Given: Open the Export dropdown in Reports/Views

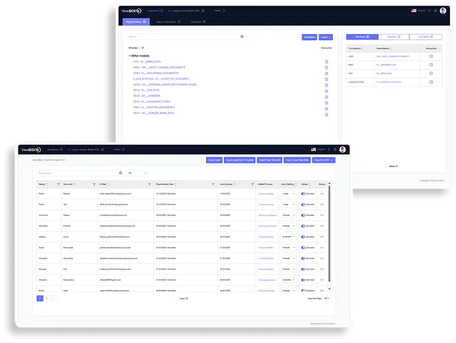Looking at the screenshot, I should coord(325,37).
